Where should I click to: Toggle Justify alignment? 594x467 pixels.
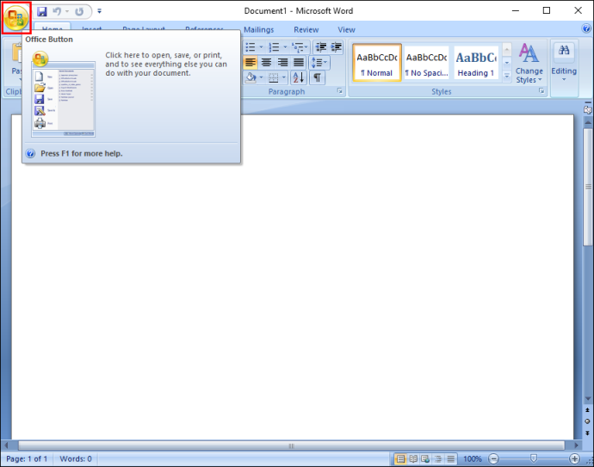click(x=299, y=63)
